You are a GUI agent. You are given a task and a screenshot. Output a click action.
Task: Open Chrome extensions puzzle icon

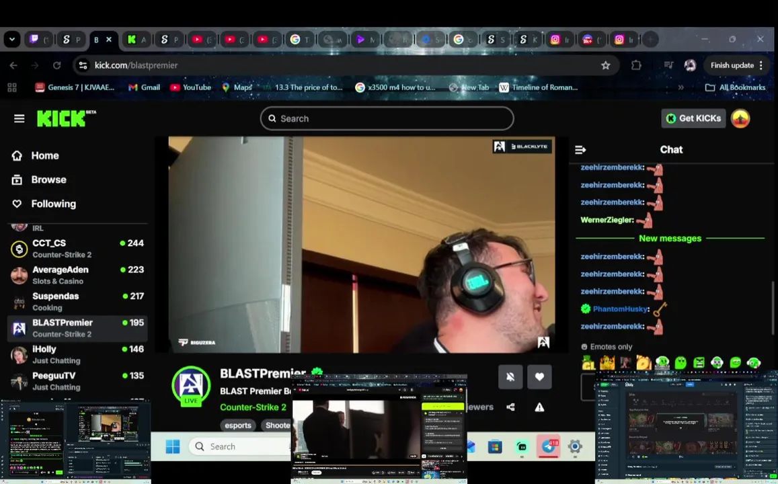(636, 65)
